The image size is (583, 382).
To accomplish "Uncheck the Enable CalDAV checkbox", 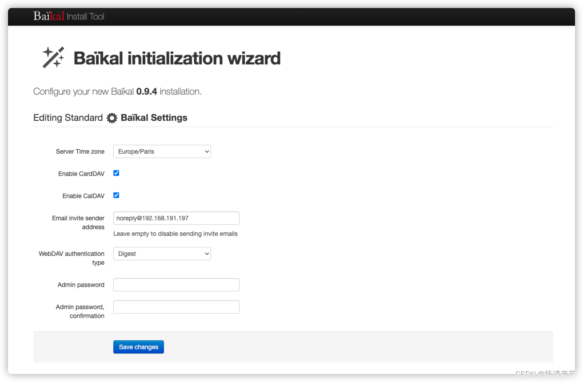I will point(116,195).
